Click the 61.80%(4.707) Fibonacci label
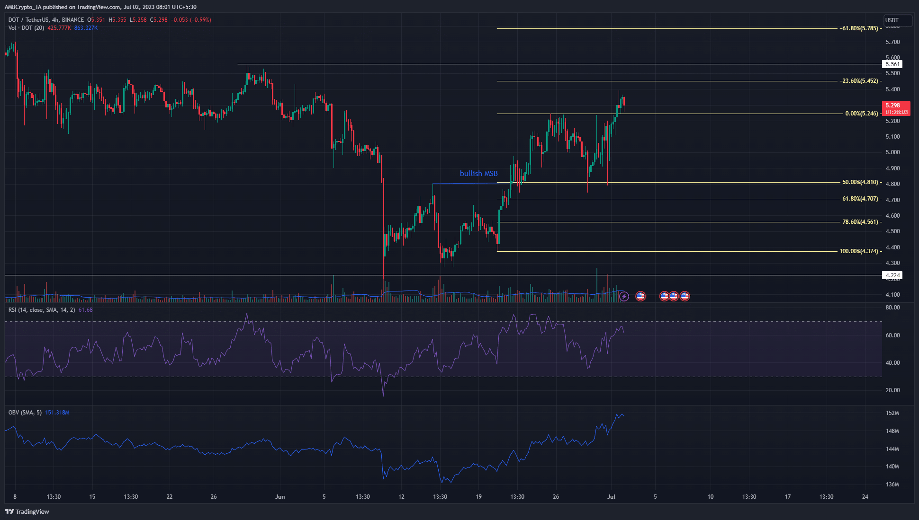 (860, 199)
